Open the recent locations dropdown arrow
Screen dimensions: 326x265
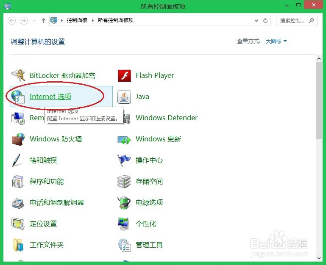coord(34,21)
